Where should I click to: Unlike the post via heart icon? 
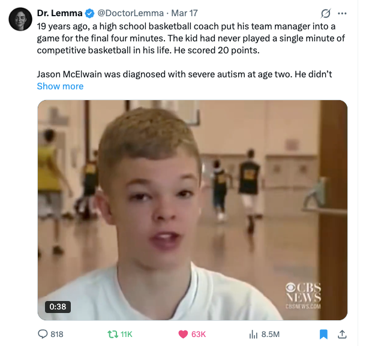pos(183,334)
